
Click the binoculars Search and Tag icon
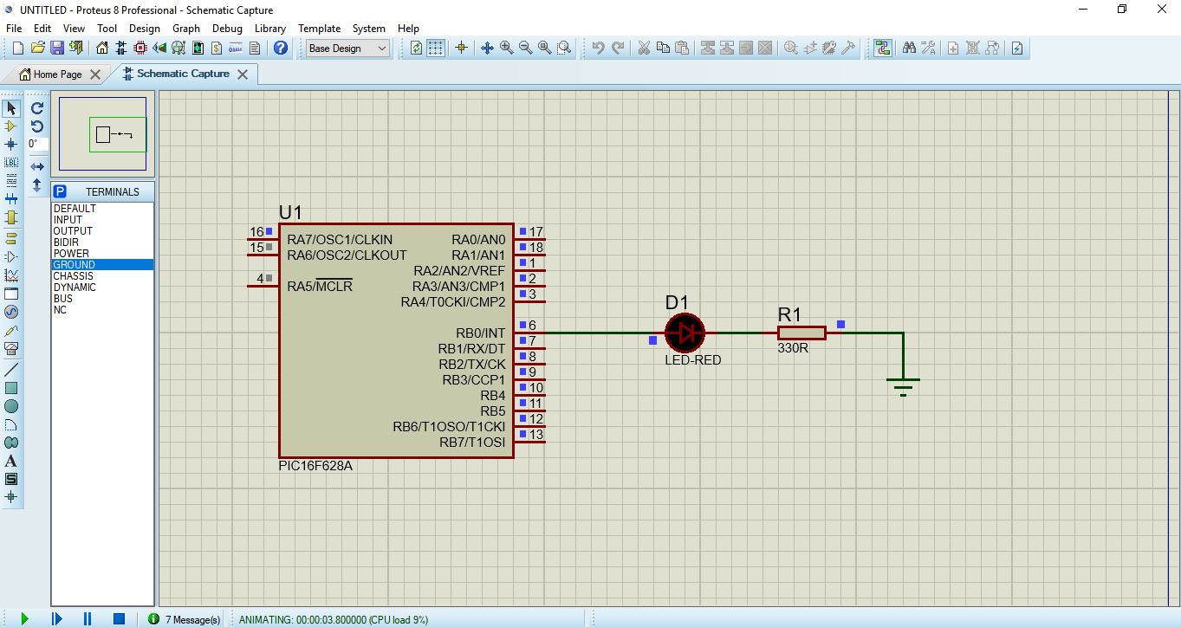click(x=909, y=48)
